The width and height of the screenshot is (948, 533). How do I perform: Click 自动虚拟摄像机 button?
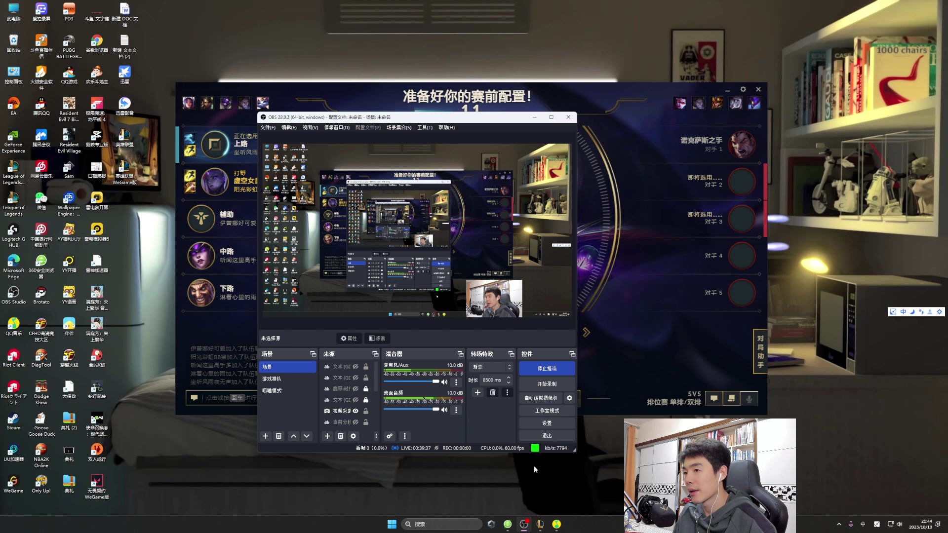[541, 398]
